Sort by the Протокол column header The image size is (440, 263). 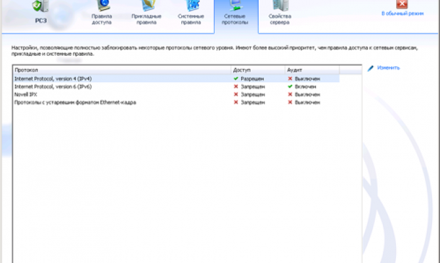[122, 70]
